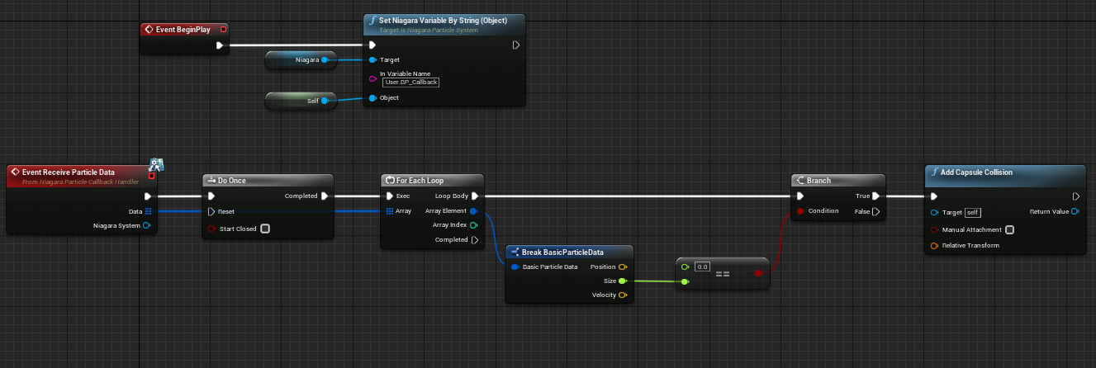
Task: Click Set Niagara Variable exec input pin
Action: pos(373,45)
